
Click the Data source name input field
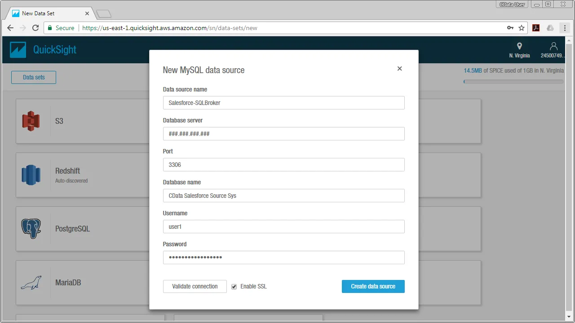point(283,103)
